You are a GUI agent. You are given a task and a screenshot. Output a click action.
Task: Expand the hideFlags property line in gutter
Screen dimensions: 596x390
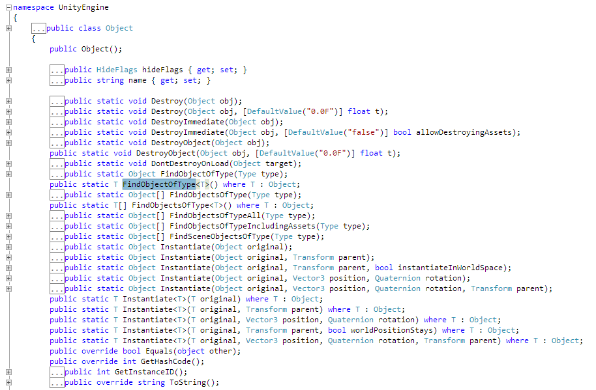8,70
